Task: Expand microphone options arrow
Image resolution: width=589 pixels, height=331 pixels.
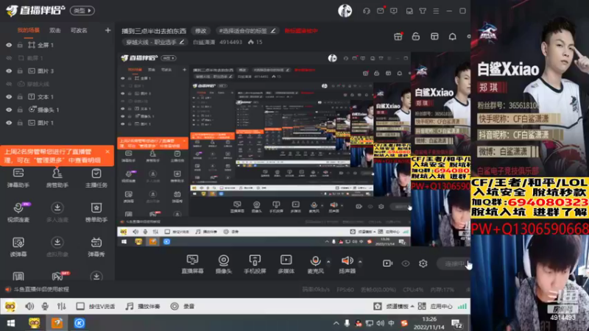Action: coord(328,262)
